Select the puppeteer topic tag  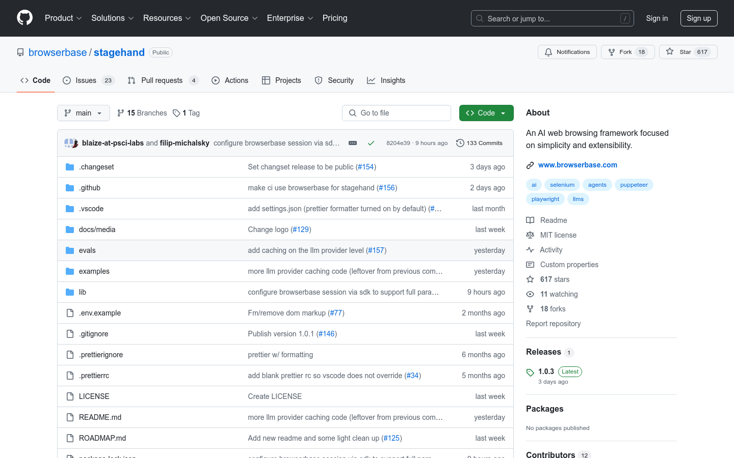tap(634, 185)
